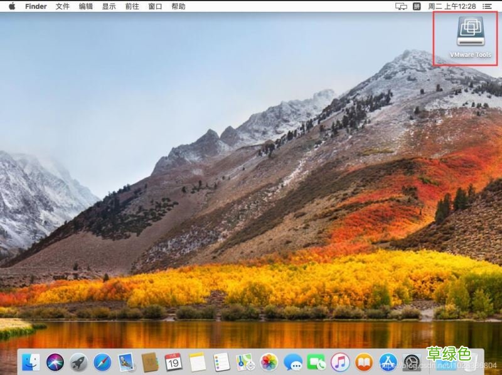Open the Calendar app showing 19
This screenshot has height=375, width=502.
click(x=174, y=361)
